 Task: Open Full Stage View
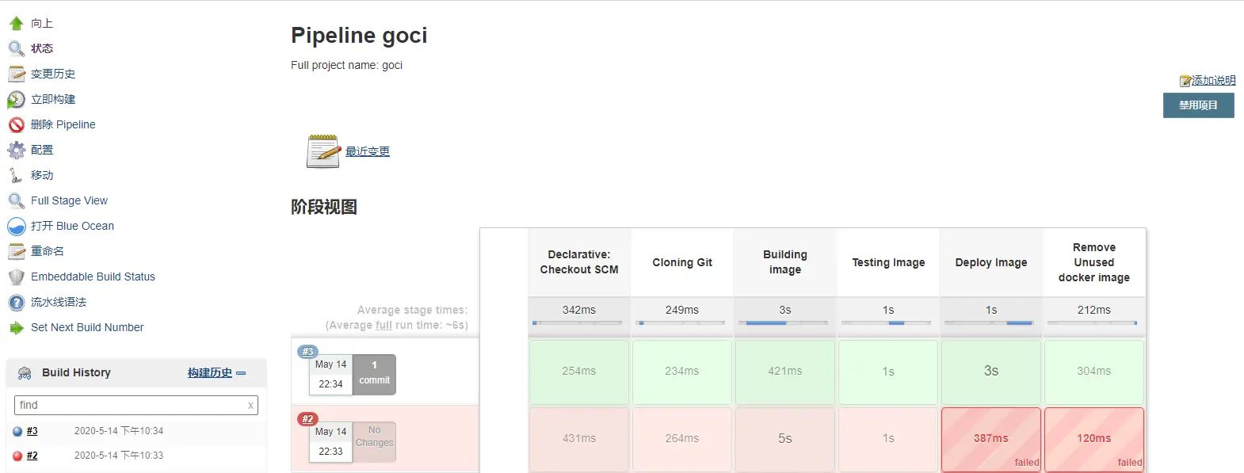[x=69, y=200]
